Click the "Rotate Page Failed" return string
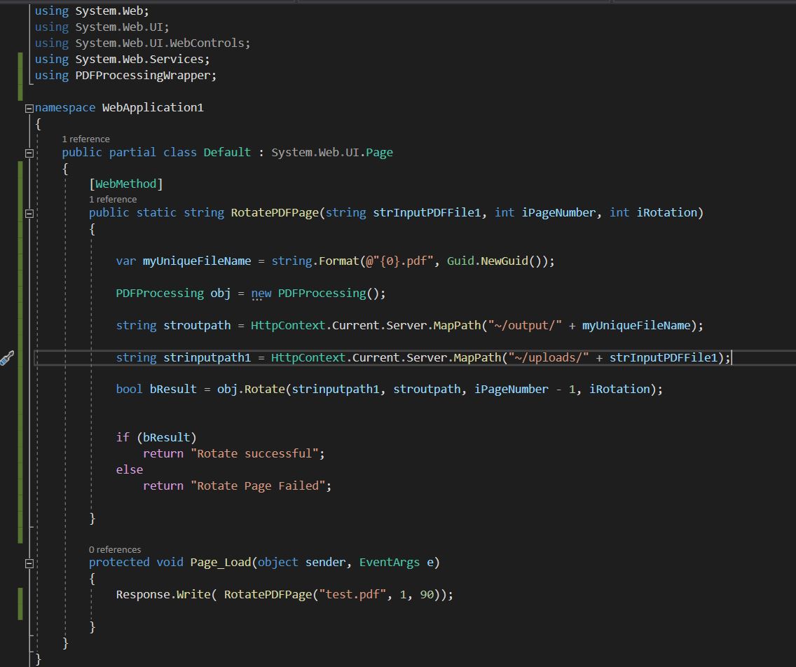Viewport: 796px width, 667px height. (x=259, y=486)
